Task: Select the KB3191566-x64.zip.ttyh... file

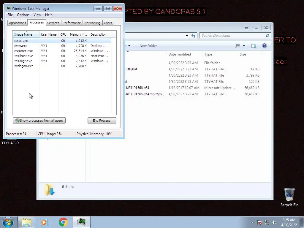Action: coord(194,94)
